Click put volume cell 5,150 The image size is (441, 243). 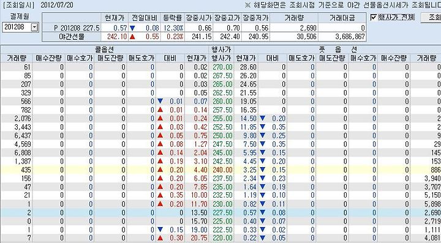click(433, 195)
